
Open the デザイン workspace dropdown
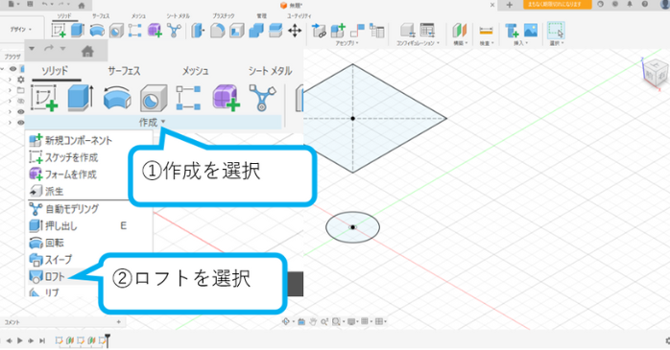[20, 30]
